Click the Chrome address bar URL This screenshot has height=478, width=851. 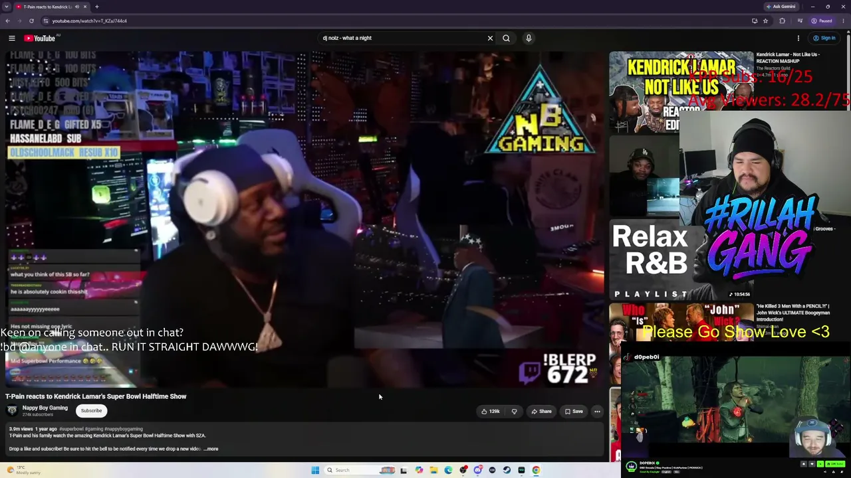pyautogui.click(x=90, y=21)
